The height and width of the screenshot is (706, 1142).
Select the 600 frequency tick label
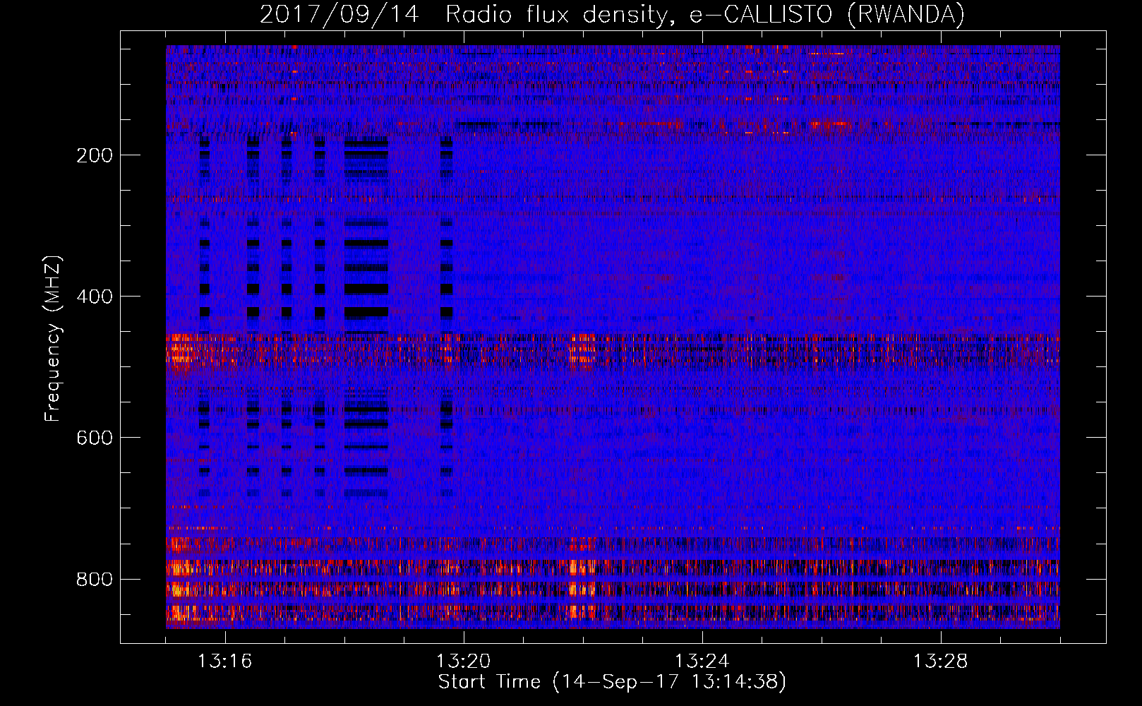click(x=94, y=438)
